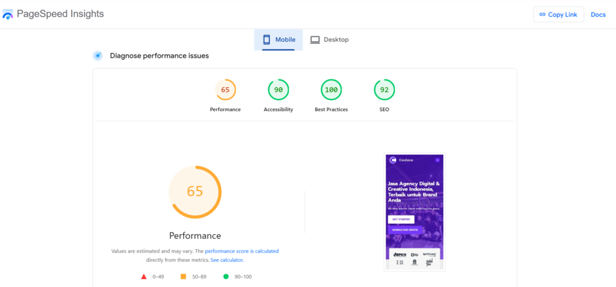Click KONSULTASI GRATIS button in site preview
The width and height of the screenshot is (616, 287).
point(405,230)
